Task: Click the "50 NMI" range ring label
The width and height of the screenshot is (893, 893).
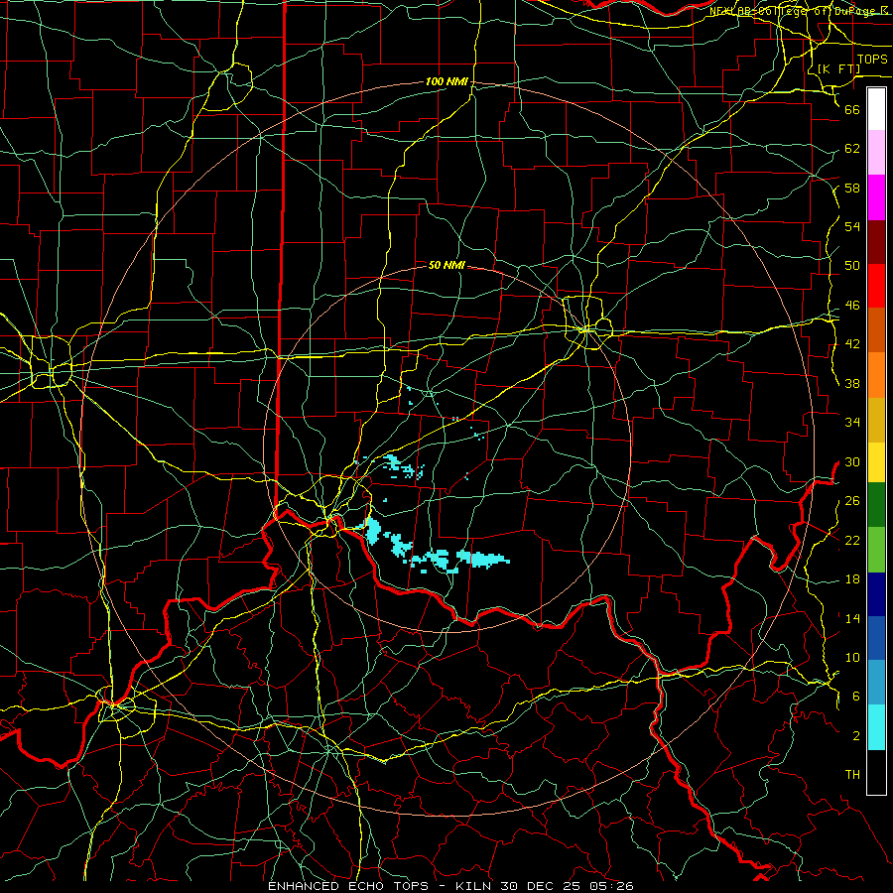Action: (x=446, y=265)
